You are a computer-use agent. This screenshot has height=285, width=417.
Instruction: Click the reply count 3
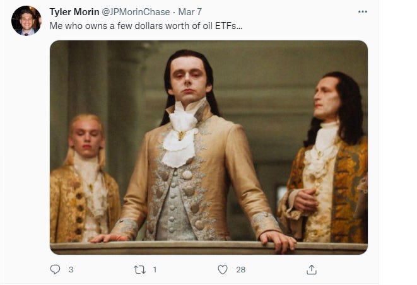point(71,270)
